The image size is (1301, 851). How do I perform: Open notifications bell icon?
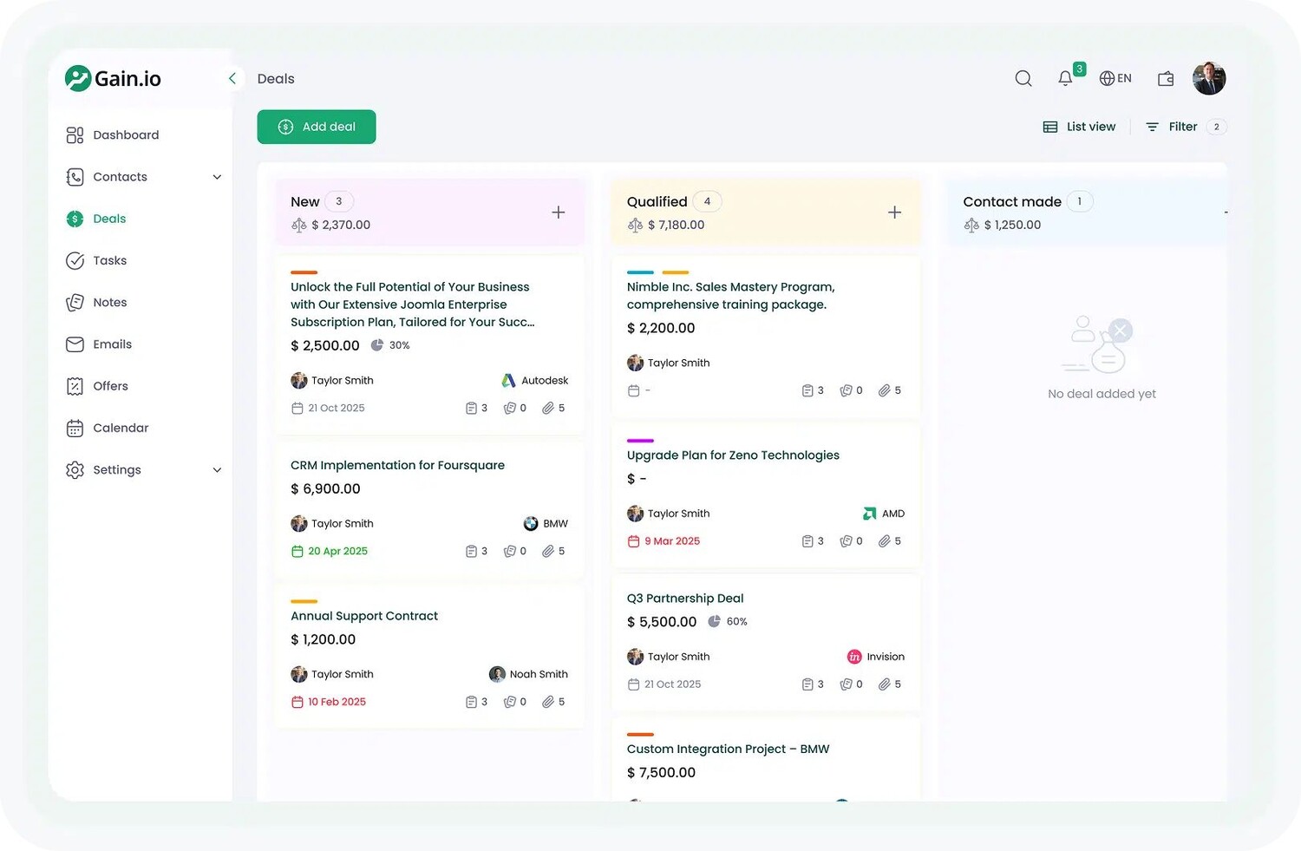point(1065,79)
